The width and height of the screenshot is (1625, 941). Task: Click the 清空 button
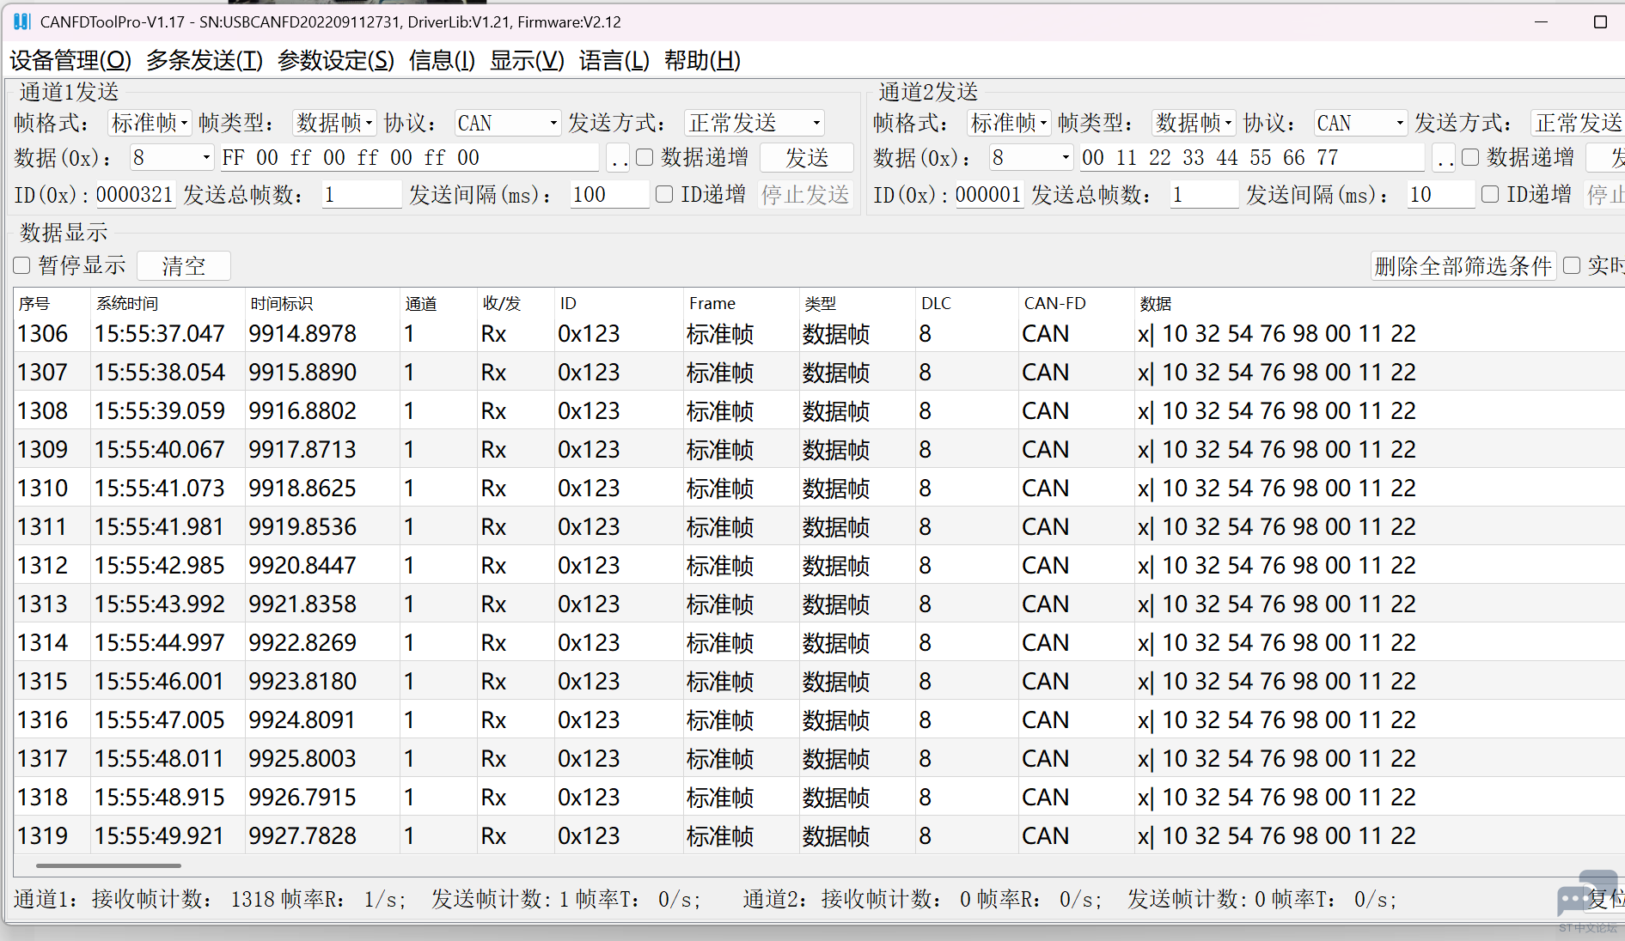[183, 266]
